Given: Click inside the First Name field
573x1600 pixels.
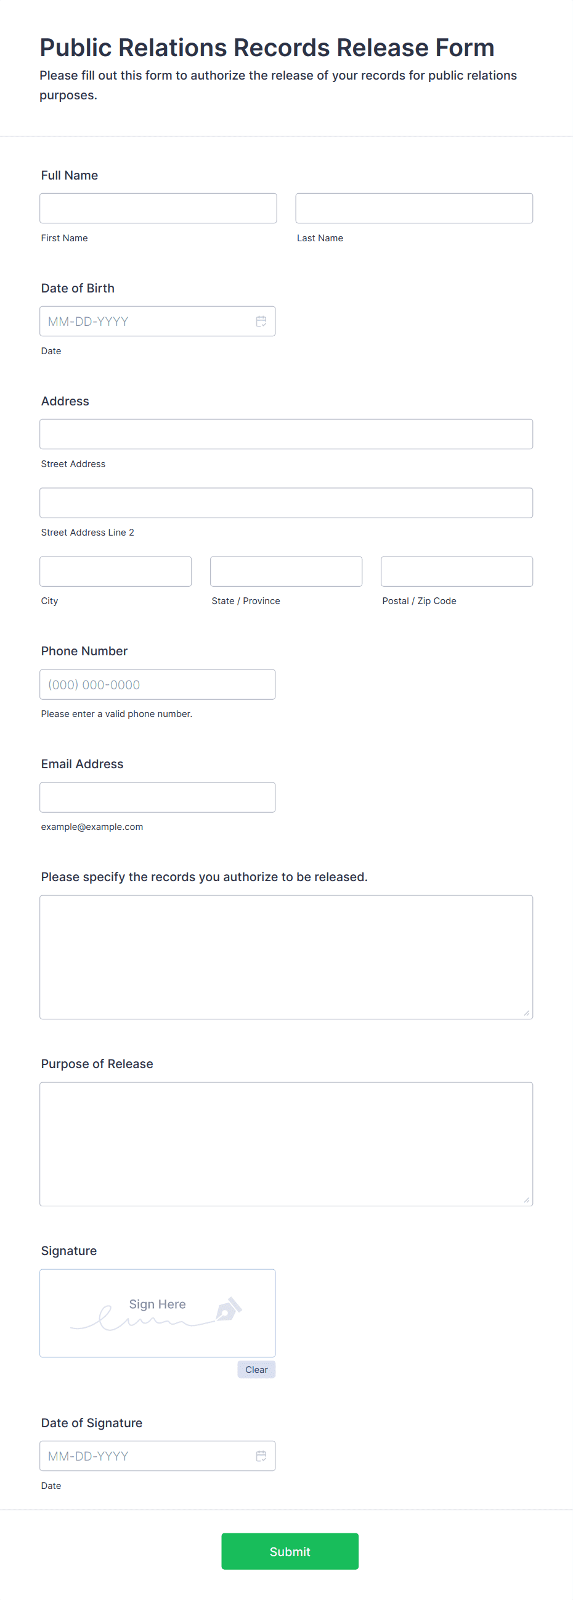Looking at the screenshot, I should pos(158,207).
